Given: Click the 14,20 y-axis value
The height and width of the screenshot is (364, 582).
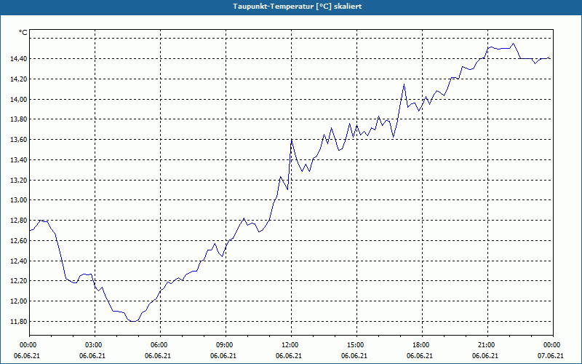Looking at the screenshot, I should point(20,79).
